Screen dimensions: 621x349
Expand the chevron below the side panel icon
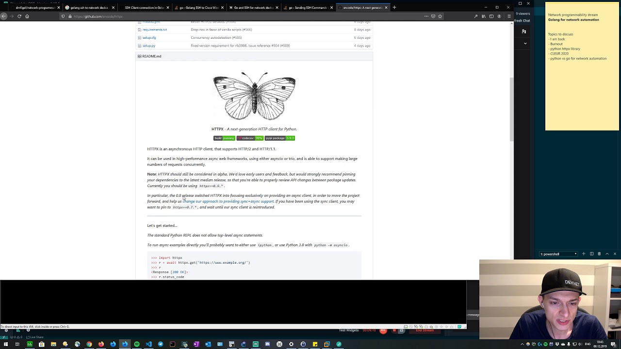[525, 44]
